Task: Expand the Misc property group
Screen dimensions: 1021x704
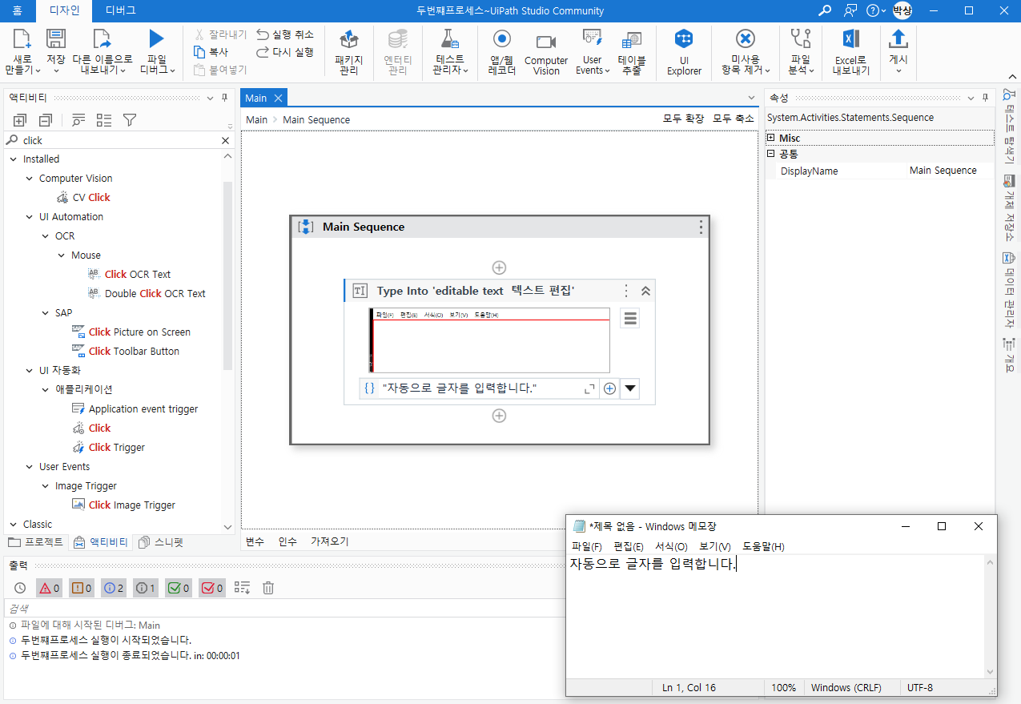Action: click(x=771, y=138)
